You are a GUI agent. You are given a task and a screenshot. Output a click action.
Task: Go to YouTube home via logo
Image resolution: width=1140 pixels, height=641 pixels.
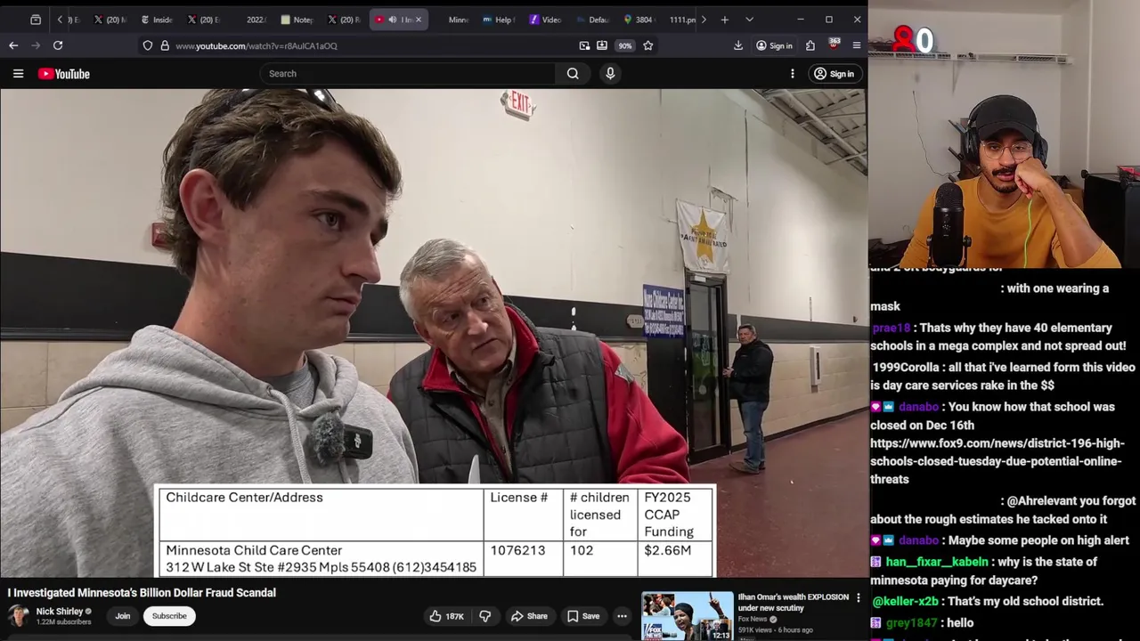click(64, 74)
